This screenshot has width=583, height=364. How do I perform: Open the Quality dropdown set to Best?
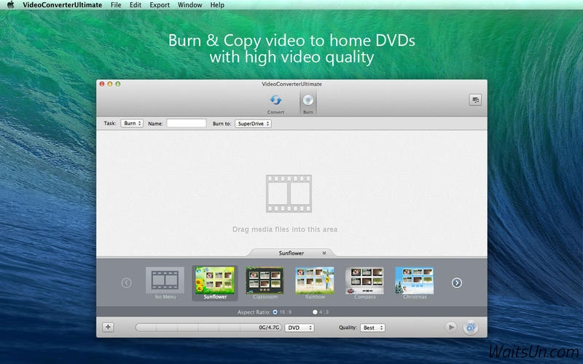click(x=372, y=328)
